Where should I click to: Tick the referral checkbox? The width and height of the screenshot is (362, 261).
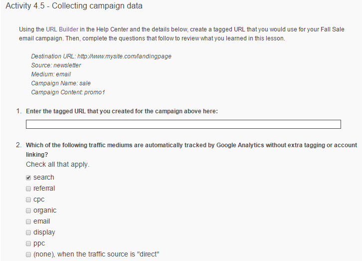pos(28,189)
